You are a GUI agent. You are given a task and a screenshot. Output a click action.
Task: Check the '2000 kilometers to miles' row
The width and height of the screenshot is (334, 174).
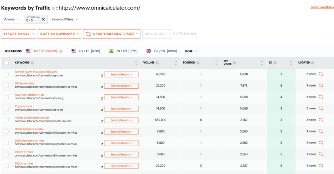click(x=7, y=143)
